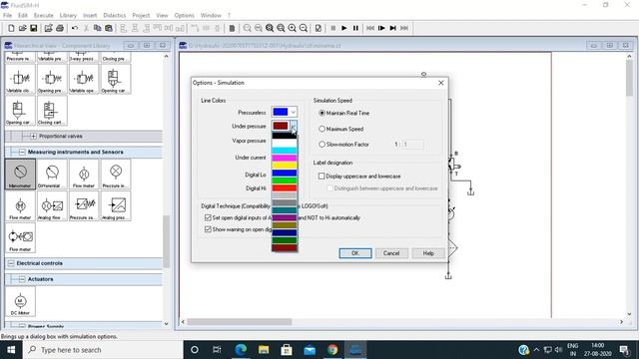The image size is (639, 359).
Task: Pick the bright green color swatch
Action: (x=285, y=180)
